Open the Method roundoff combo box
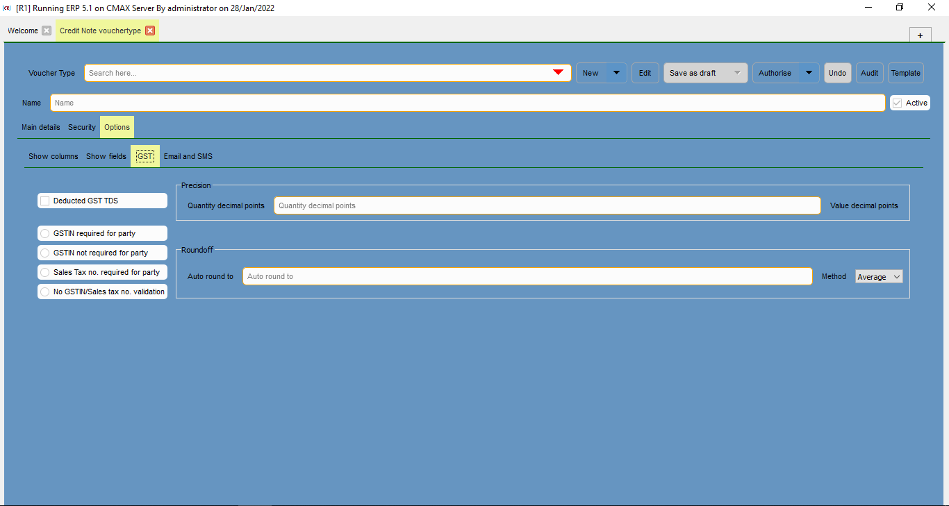Screen dimensions: 949x506 click(879, 277)
